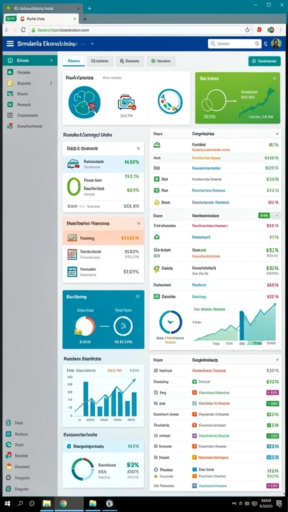Close the orange-header panel

[138, 223]
